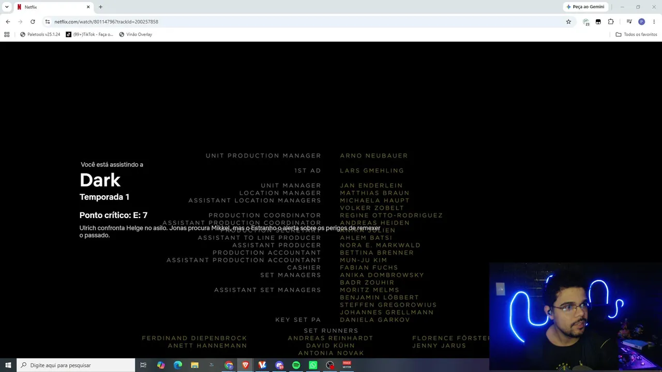Click the Dark series title
This screenshot has width=662, height=372.
pos(100,180)
